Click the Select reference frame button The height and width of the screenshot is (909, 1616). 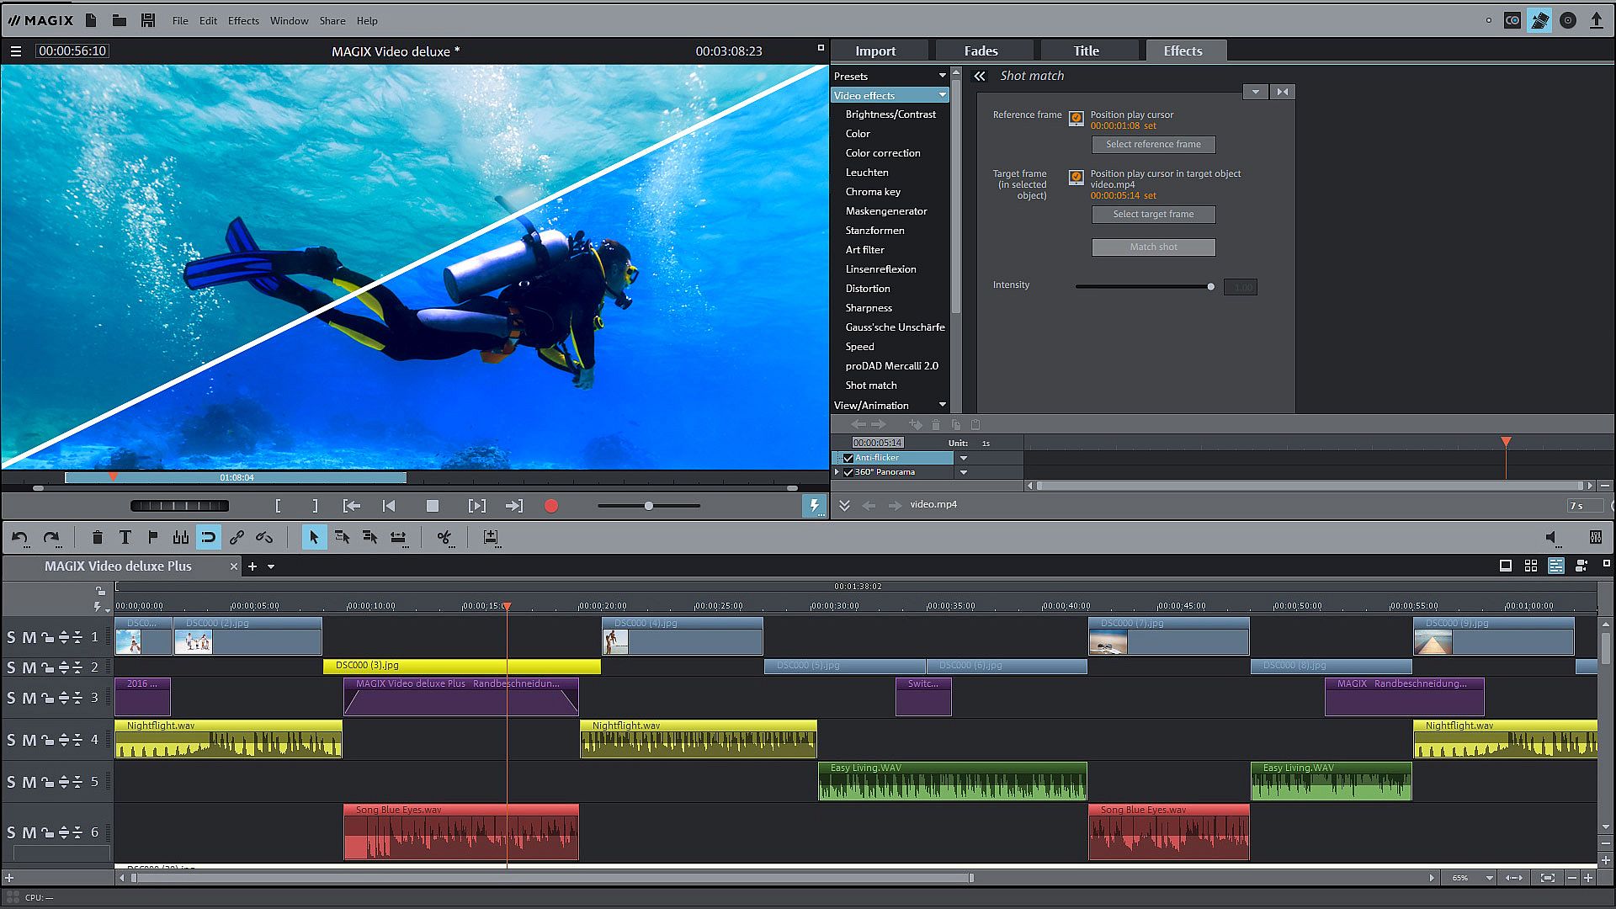pos(1153,145)
